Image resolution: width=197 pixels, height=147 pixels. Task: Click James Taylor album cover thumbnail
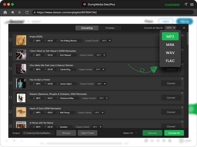click(21, 83)
